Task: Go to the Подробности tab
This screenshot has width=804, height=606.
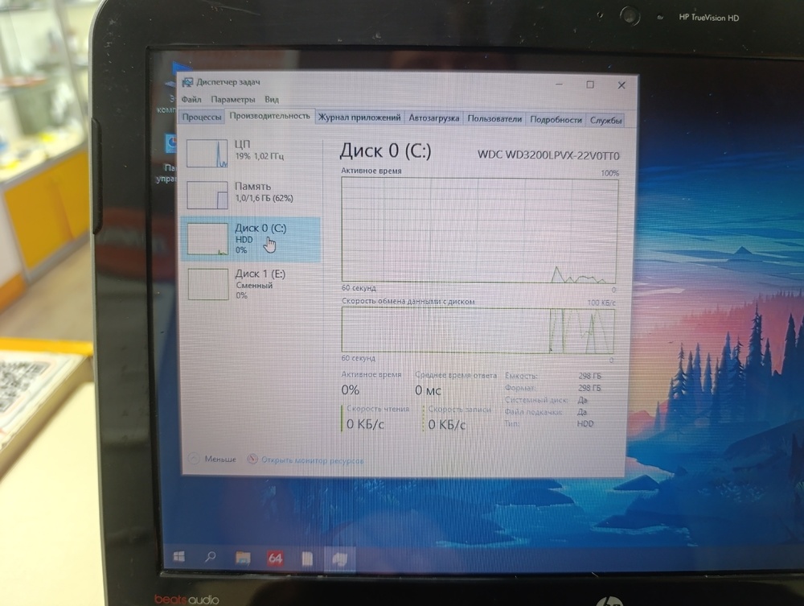Action: [x=556, y=120]
